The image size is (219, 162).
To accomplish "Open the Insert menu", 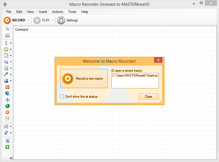I will tap(43, 12).
